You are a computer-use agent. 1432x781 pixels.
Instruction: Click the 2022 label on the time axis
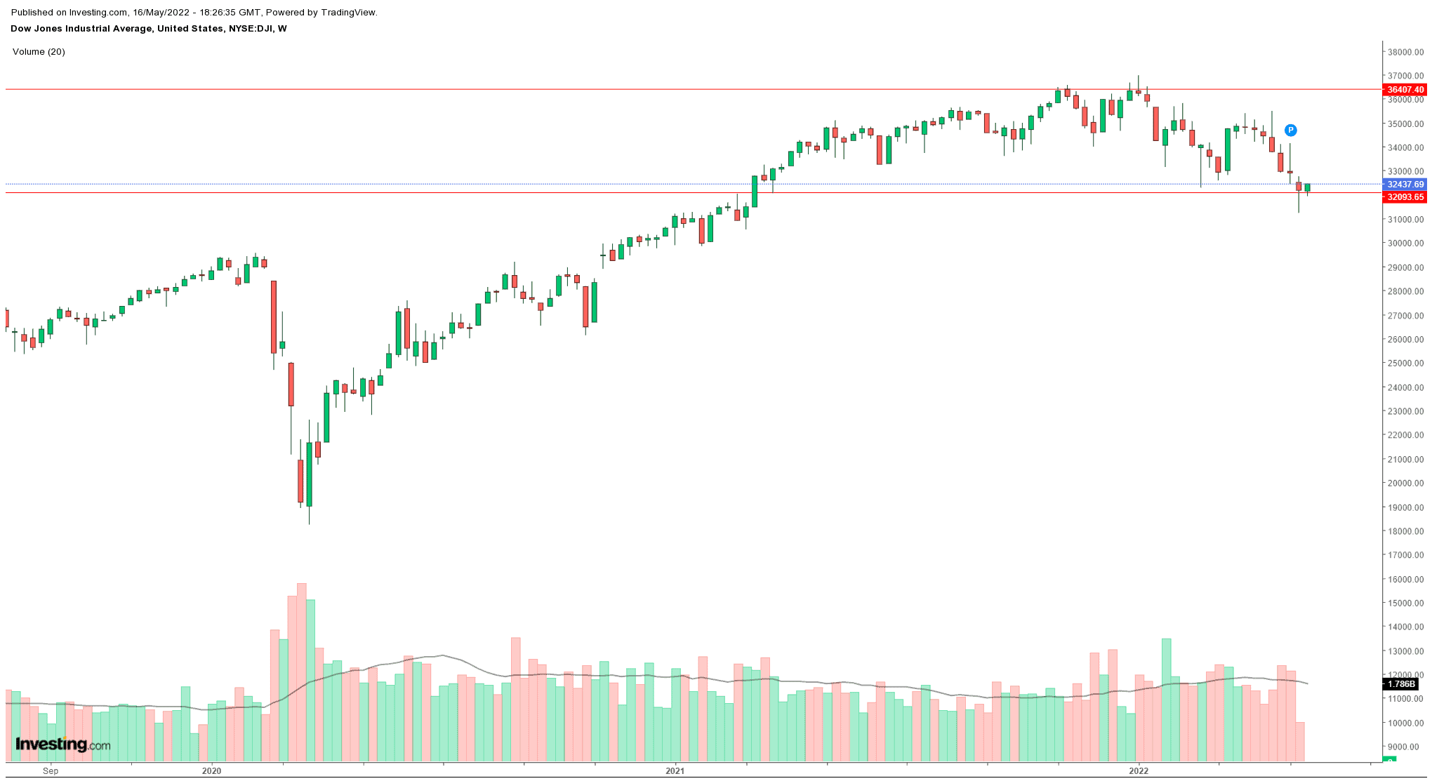(x=1139, y=770)
